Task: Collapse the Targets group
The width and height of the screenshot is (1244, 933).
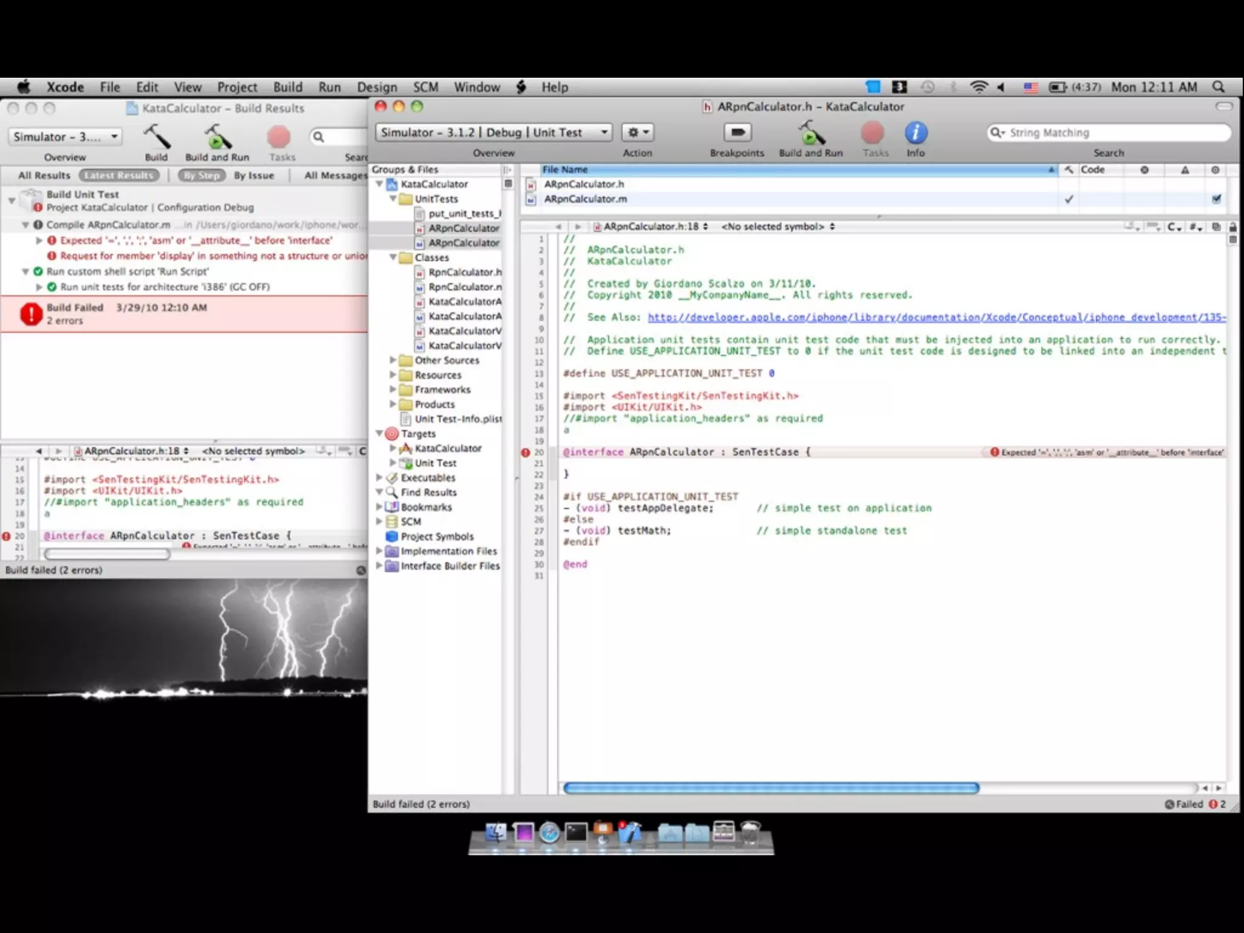Action: click(x=379, y=434)
